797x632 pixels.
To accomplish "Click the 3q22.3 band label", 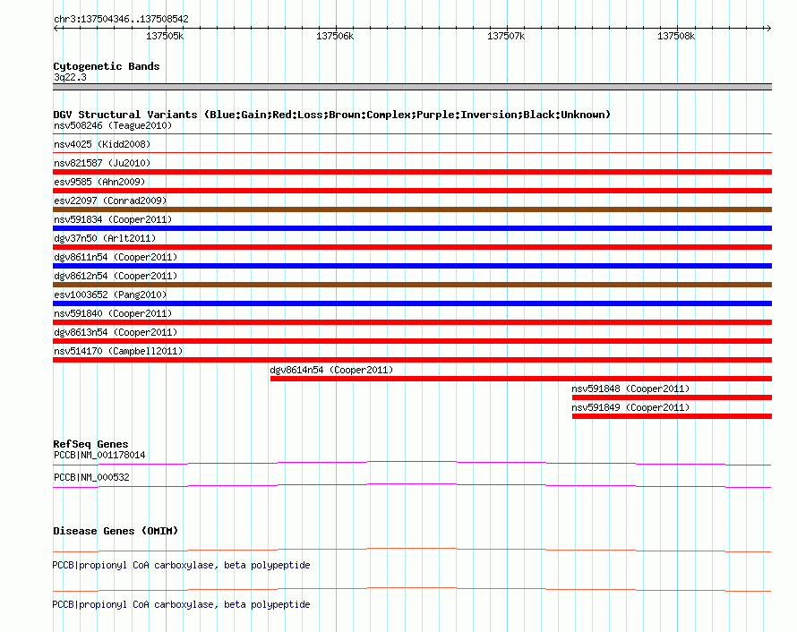I will [70, 77].
